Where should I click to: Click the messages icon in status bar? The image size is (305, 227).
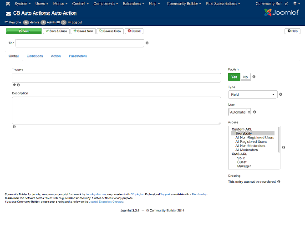coord(58,22)
